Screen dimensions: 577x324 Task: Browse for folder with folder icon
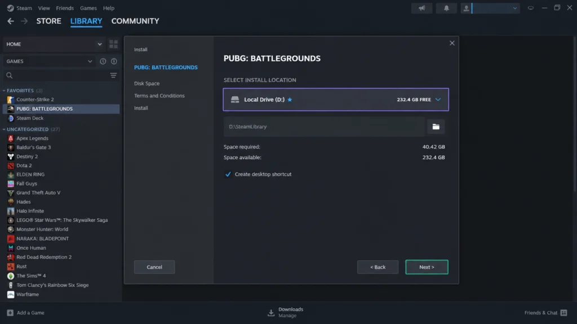pyautogui.click(x=436, y=127)
